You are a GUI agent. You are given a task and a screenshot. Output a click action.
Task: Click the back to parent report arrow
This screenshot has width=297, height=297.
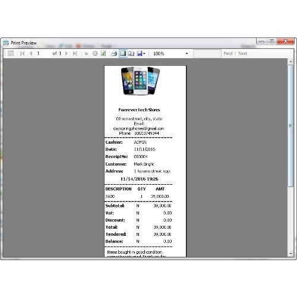(x=86, y=53)
